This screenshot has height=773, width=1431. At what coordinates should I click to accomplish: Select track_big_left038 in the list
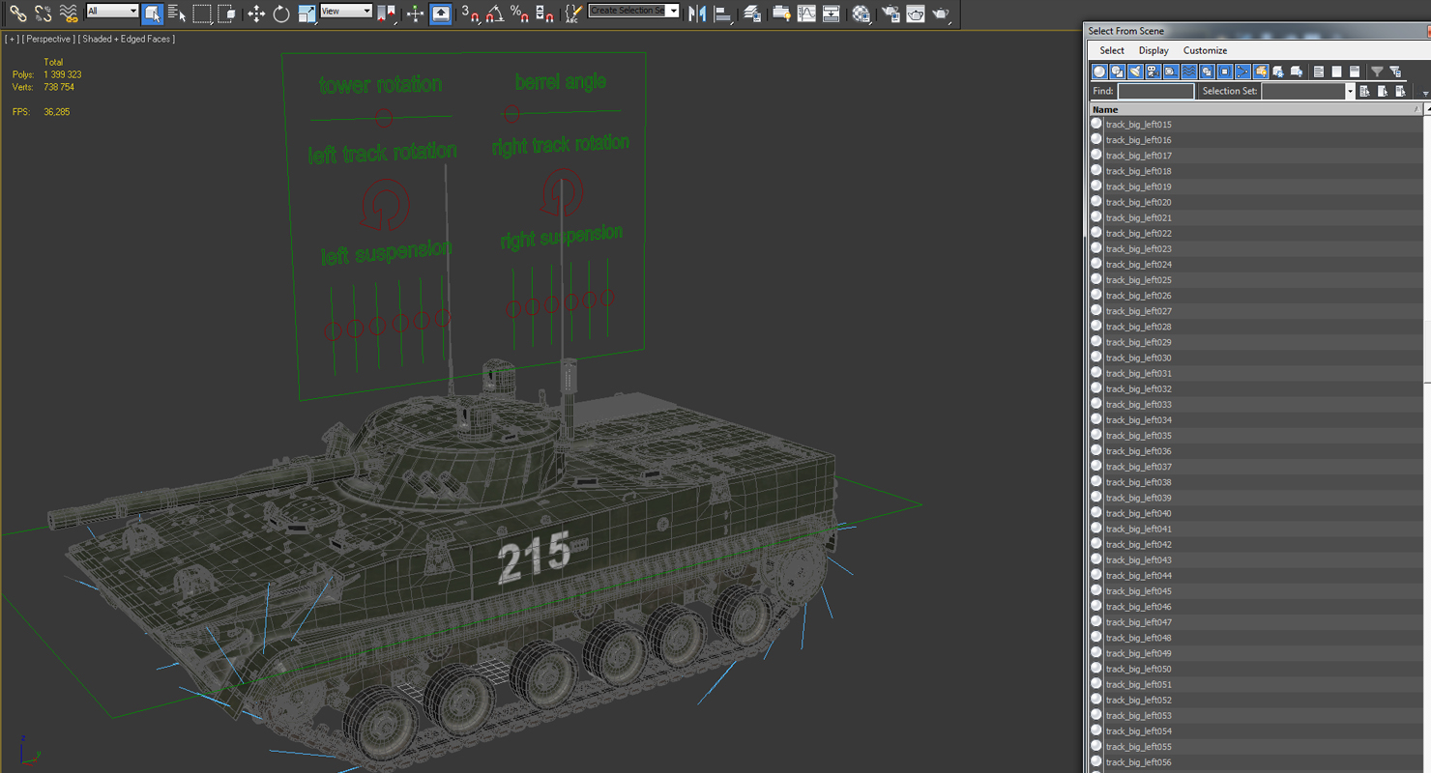click(x=1255, y=482)
